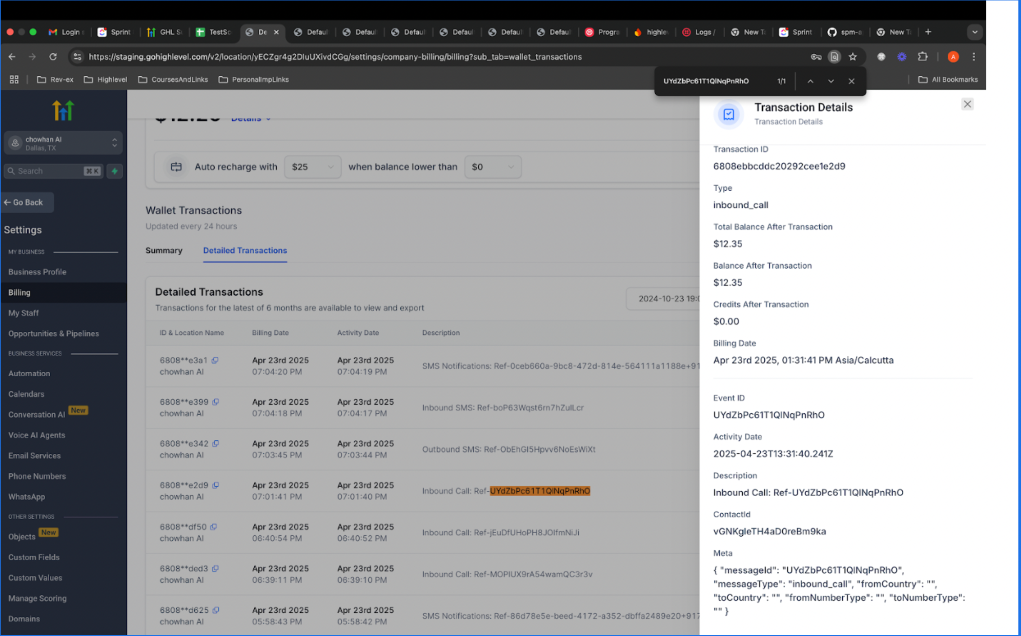The image size is (1021, 636).
Task: Close the browser find bar
Action: tap(851, 81)
